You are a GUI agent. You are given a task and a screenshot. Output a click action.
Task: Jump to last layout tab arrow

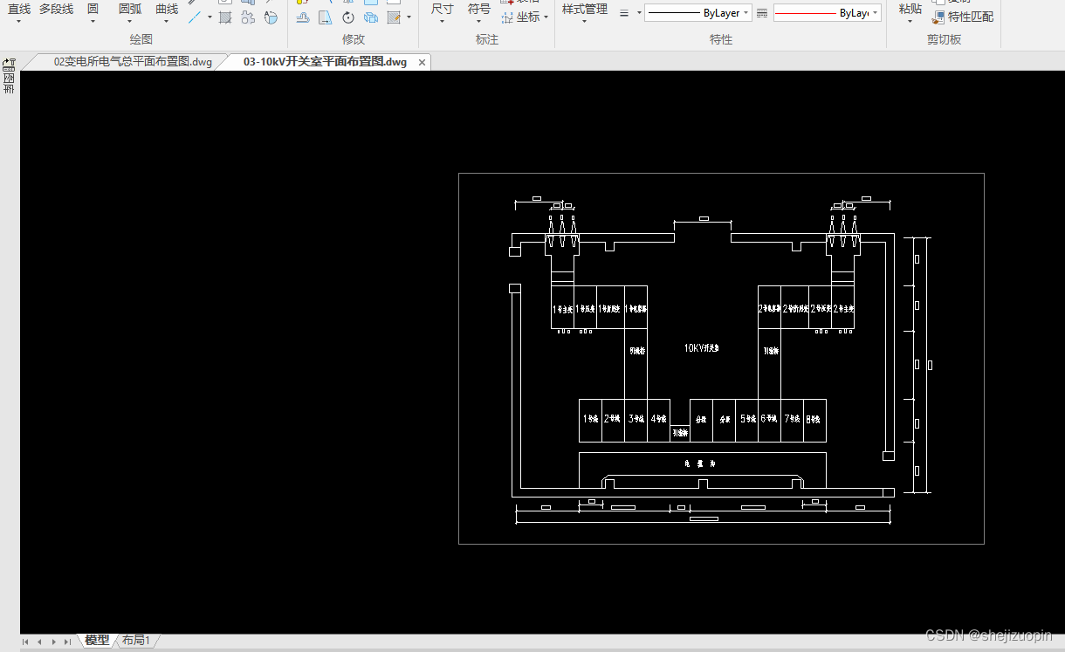[67, 642]
